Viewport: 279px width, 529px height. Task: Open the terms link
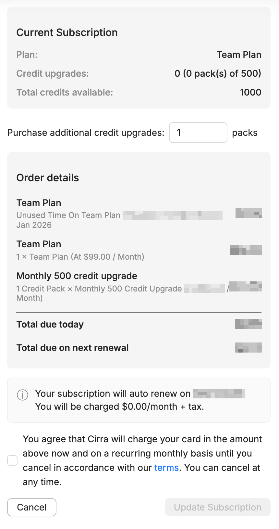[x=166, y=468]
